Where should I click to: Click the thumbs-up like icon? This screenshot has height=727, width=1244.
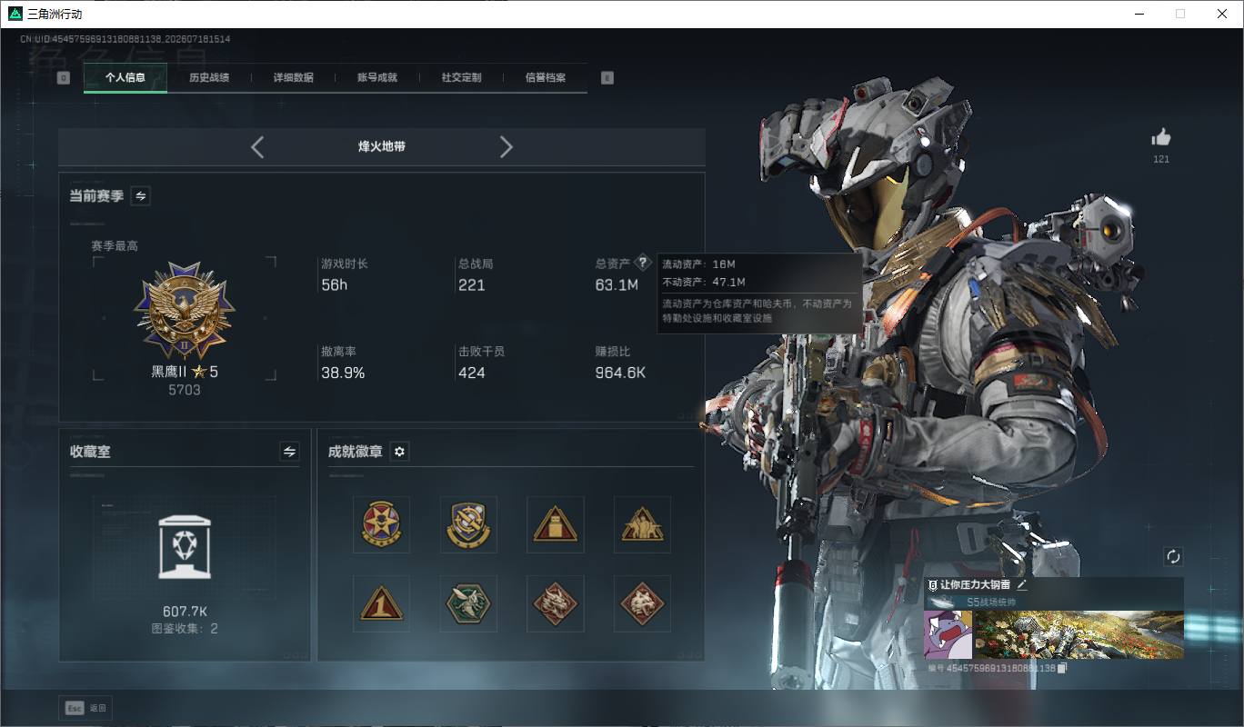(1161, 138)
